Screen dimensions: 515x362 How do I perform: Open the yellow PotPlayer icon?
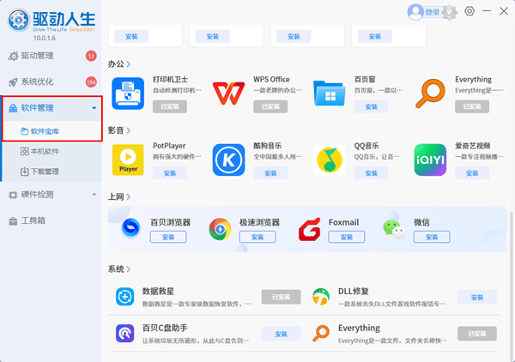tap(128, 160)
